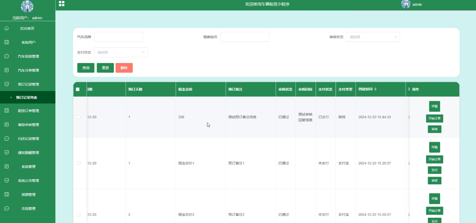Select the 预订记录列表 submenu item
The width and height of the screenshot is (476, 223).
pos(28,98)
